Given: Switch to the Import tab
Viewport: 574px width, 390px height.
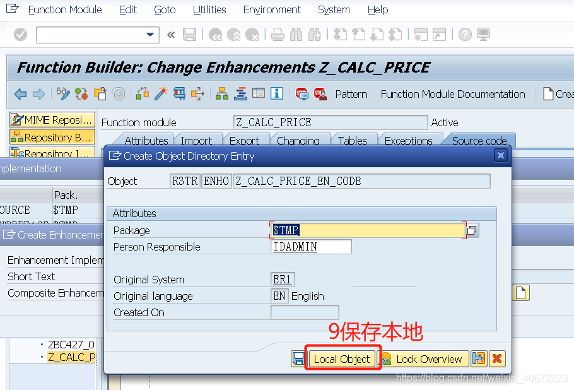Looking at the screenshot, I should pyautogui.click(x=197, y=140).
